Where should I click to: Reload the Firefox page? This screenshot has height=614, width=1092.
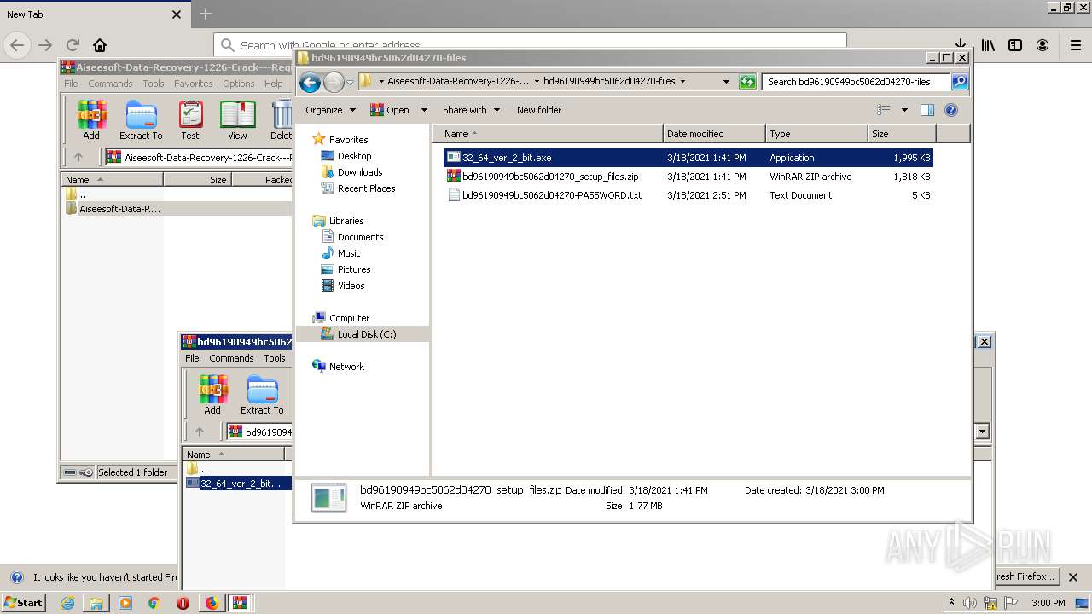coord(73,45)
